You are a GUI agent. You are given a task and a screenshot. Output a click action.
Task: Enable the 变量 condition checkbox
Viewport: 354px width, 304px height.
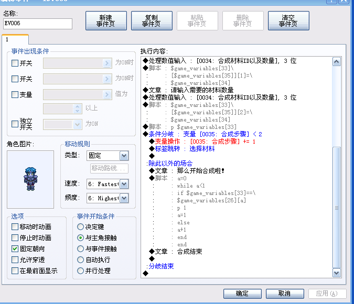[x=15, y=94]
